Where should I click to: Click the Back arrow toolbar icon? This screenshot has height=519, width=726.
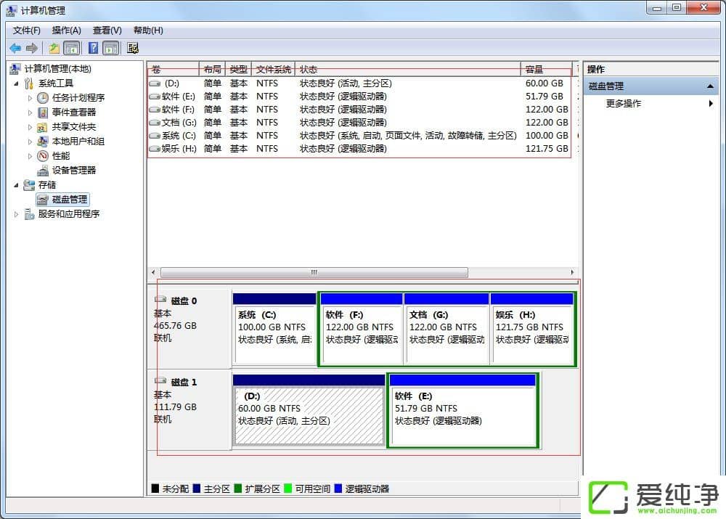[x=15, y=48]
